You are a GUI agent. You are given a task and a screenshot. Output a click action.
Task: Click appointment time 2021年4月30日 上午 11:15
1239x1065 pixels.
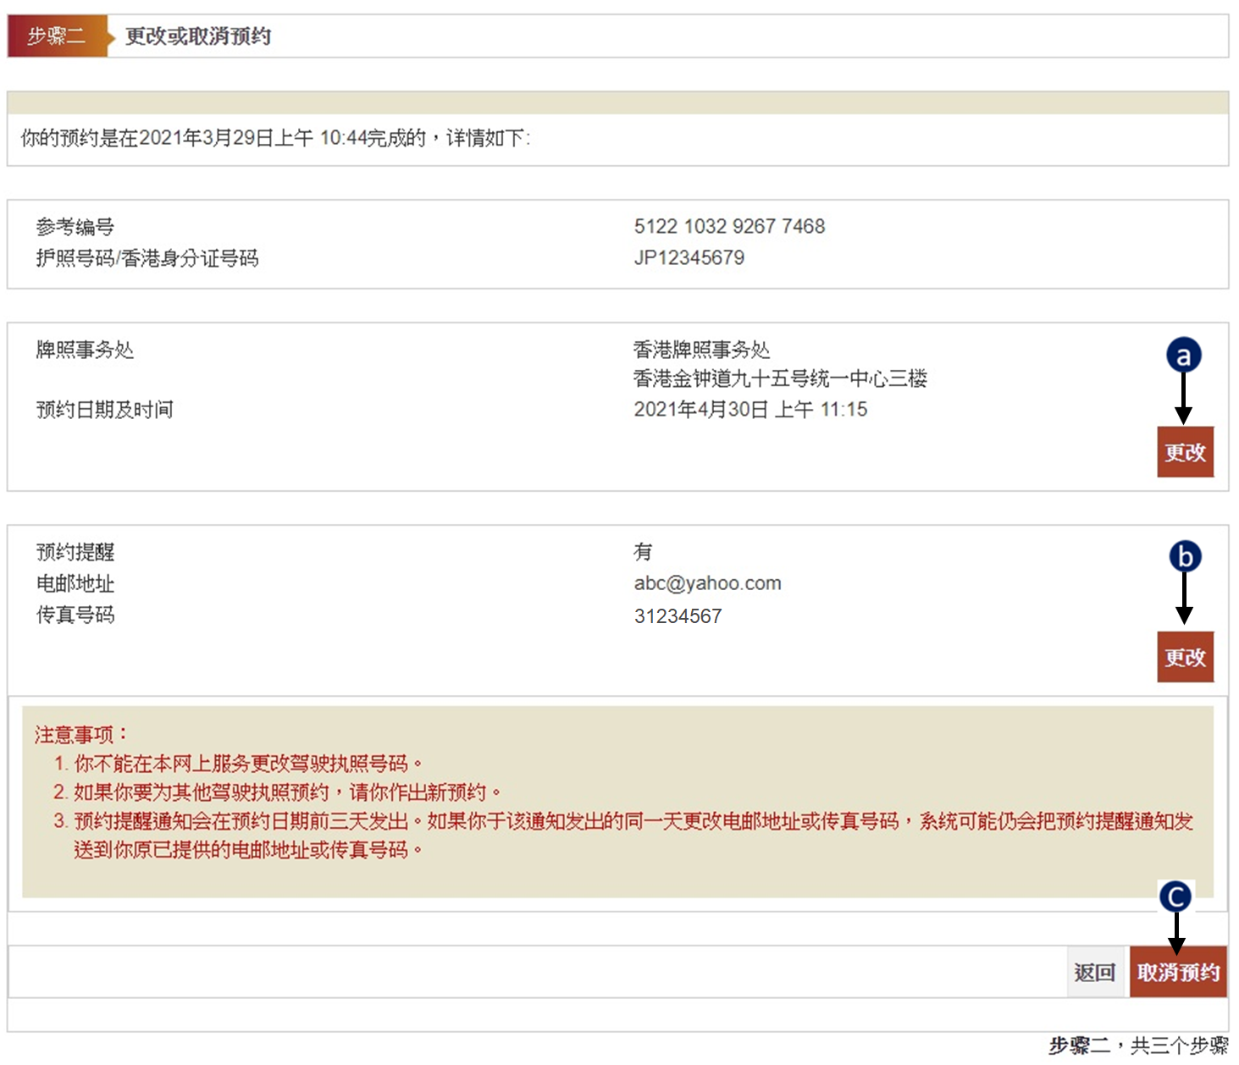pos(750,410)
